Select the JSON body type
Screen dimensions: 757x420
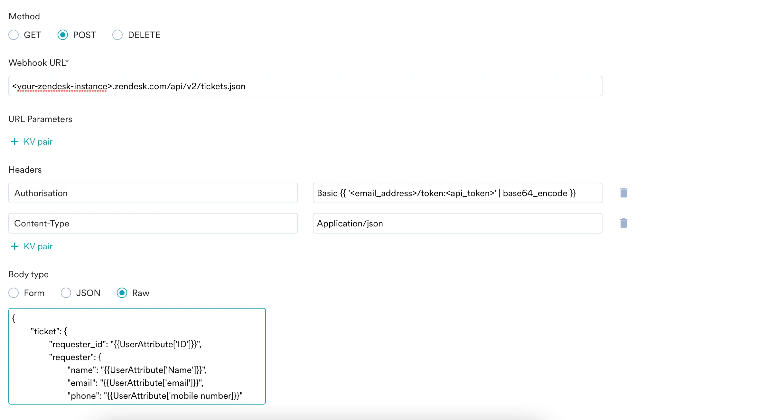(x=66, y=293)
